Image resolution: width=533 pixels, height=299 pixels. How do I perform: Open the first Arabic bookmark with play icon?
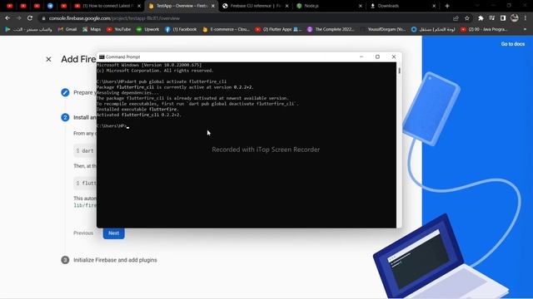pyautogui.click(x=28, y=30)
